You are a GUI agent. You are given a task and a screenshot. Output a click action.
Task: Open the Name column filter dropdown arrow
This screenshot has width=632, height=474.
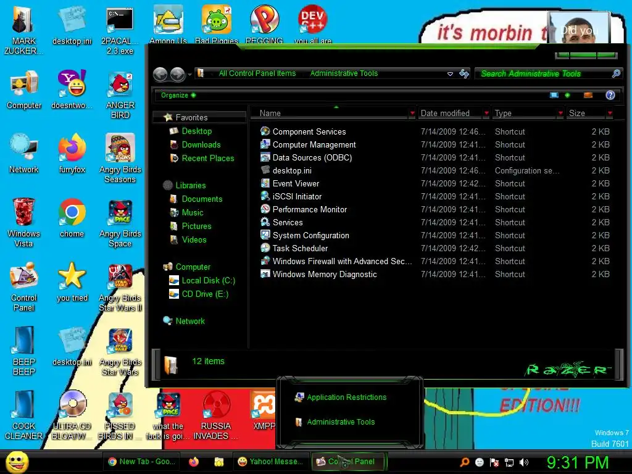coord(412,114)
